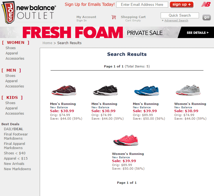
Task: Open the DAILYDEAL link
Action: tap(14, 129)
